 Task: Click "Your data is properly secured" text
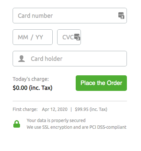coord(56,121)
